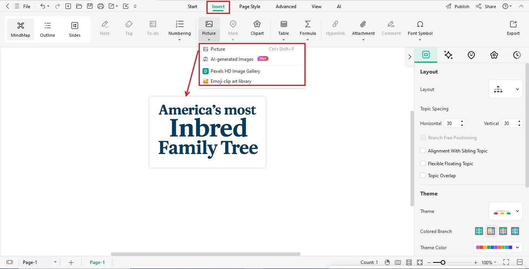Open the hamburger menu icon beside File
Screen dimensions: 529x269
(17, 6)
